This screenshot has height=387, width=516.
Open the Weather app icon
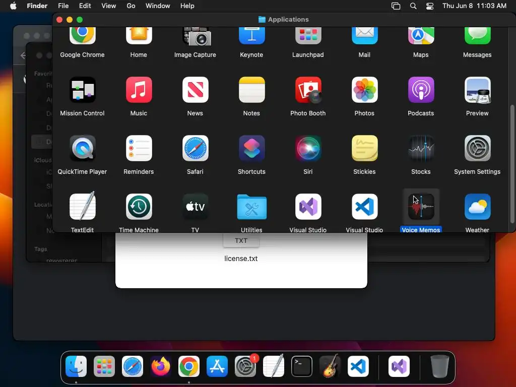(477, 206)
